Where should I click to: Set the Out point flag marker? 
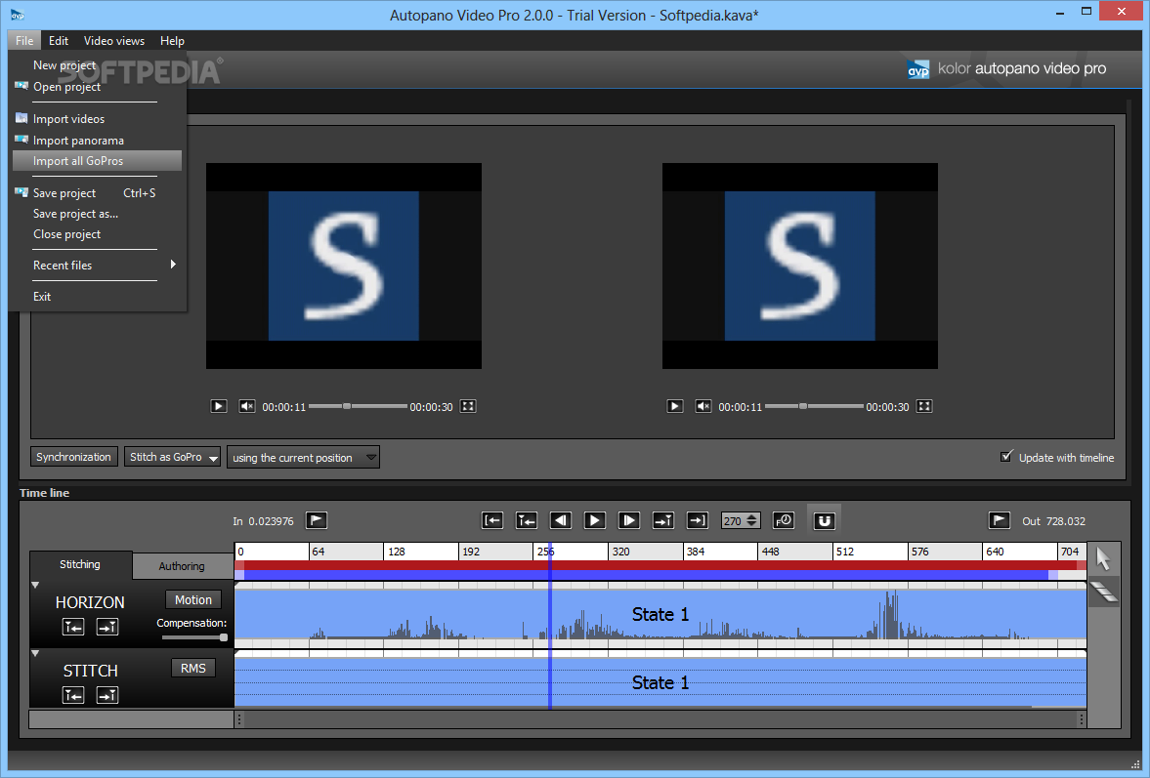click(x=1000, y=520)
